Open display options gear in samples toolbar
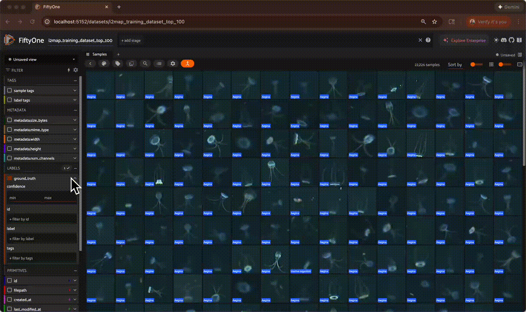Screen dimensions: 526x312 point(173,63)
